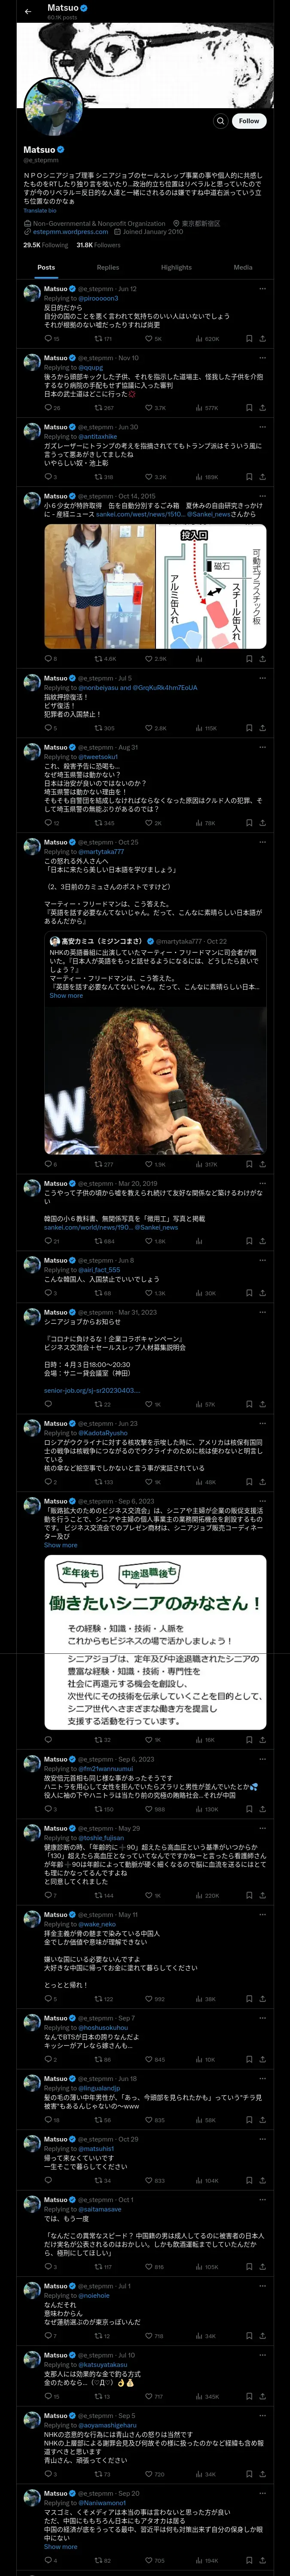290x2576 pixels.
Task: Bookmark the Jun 30 post
Action: [x=249, y=477]
